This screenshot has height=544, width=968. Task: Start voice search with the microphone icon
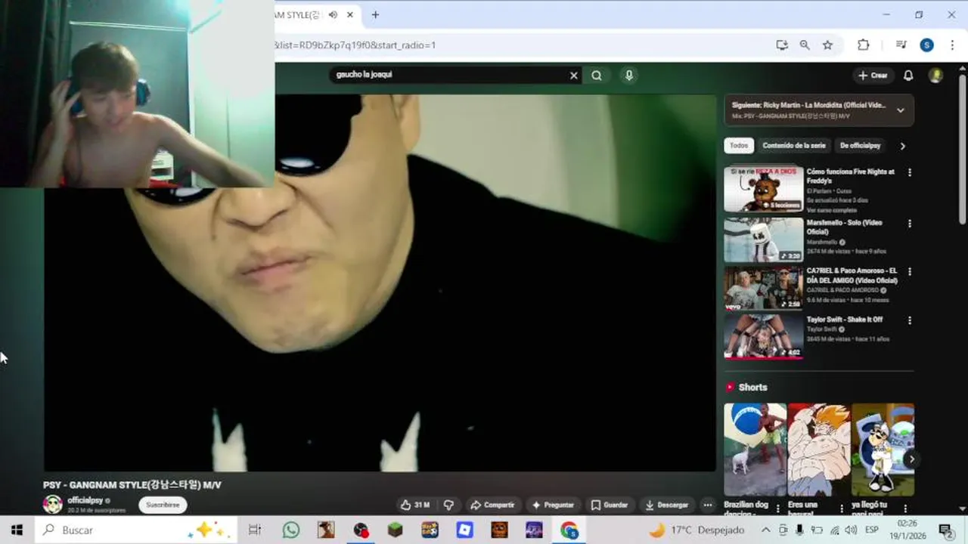628,75
